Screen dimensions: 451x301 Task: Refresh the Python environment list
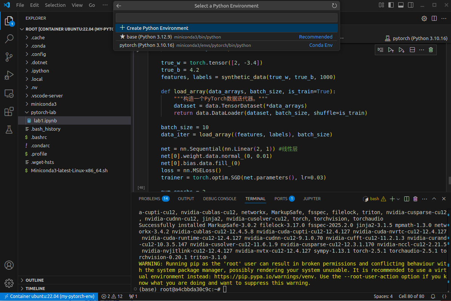click(x=334, y=6)
